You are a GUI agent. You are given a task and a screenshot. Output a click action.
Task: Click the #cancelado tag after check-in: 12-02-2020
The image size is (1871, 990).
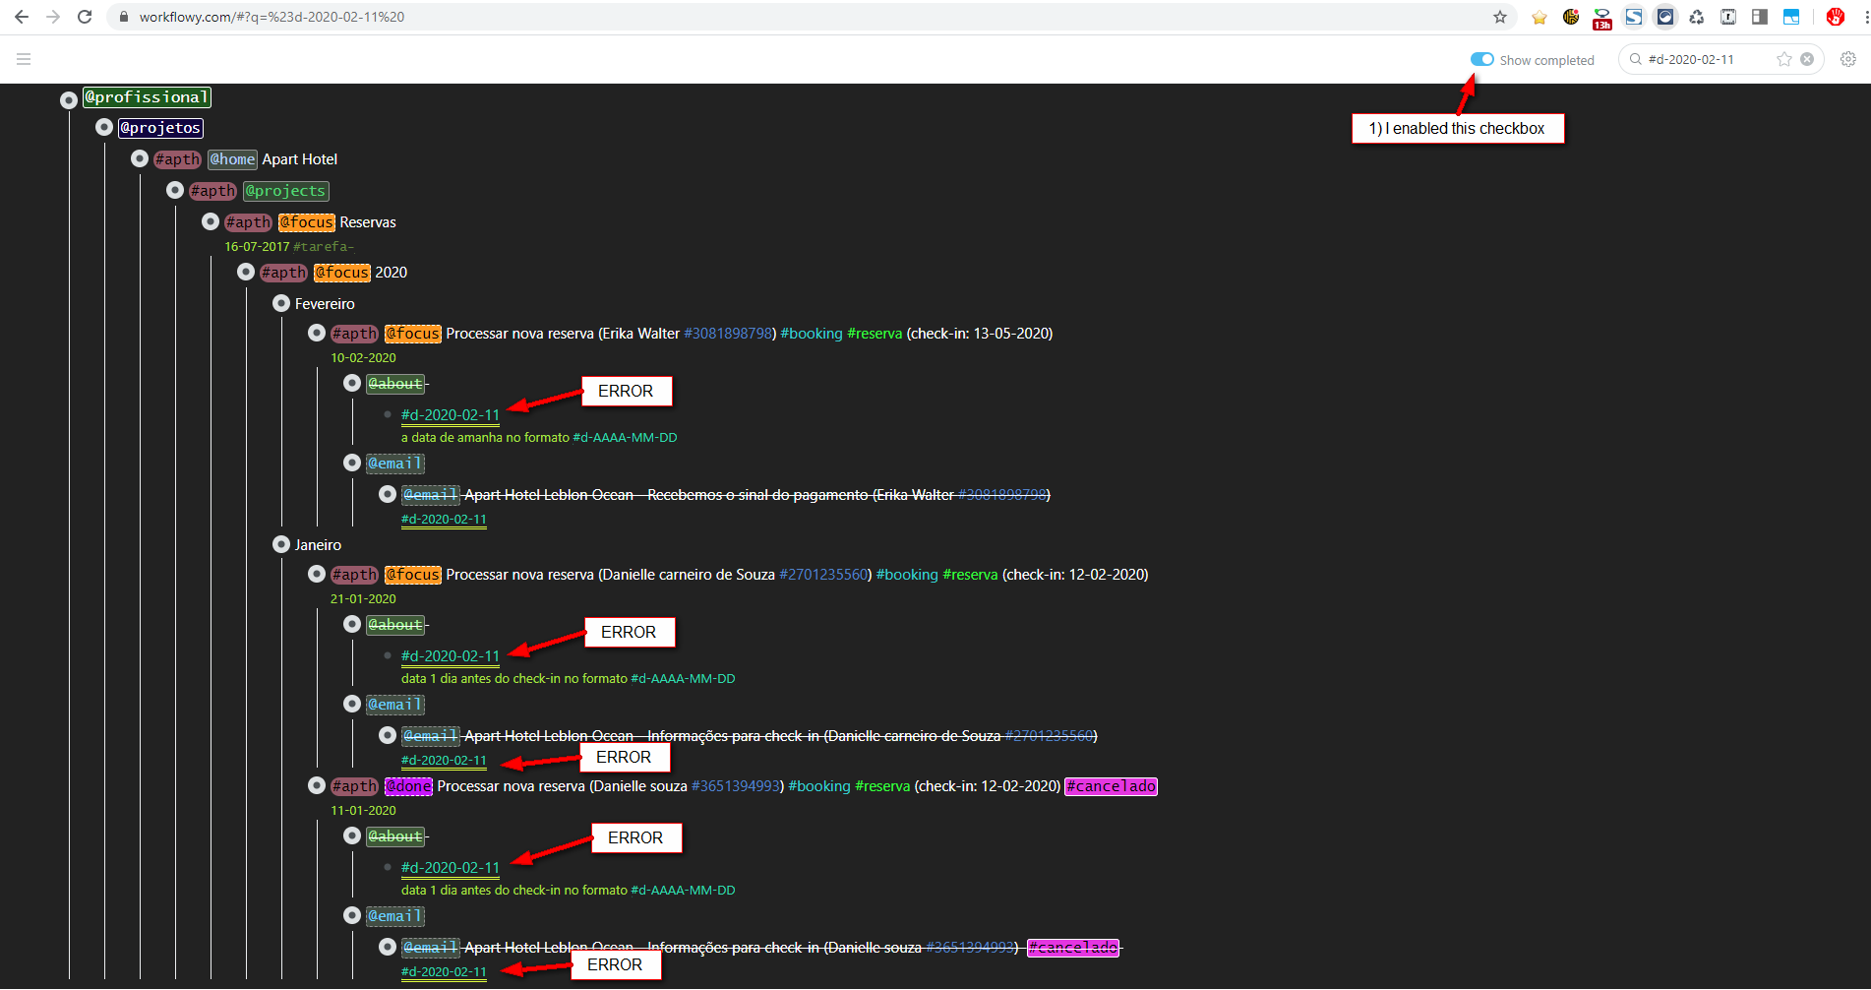tap(1112, 786)
